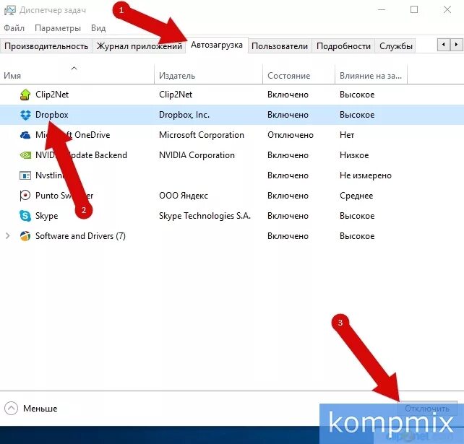Click the Среднее impact value
The image size is (464, 444).
[x=356, y=196]
